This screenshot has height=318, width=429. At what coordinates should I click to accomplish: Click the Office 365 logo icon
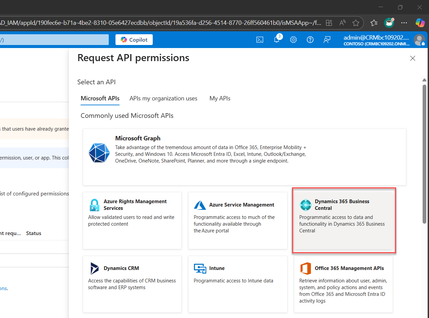[x=305, y=268]
